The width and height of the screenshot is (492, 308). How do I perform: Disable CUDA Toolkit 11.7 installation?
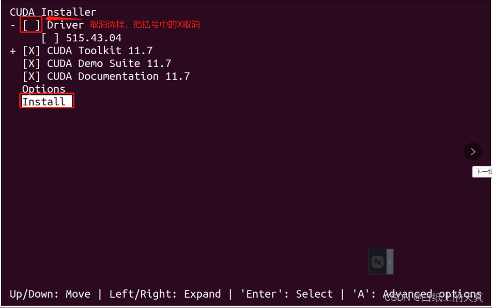(x=31, y=51)
